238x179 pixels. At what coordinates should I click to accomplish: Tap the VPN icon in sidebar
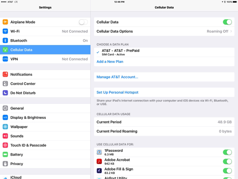(x=5, y=59)
